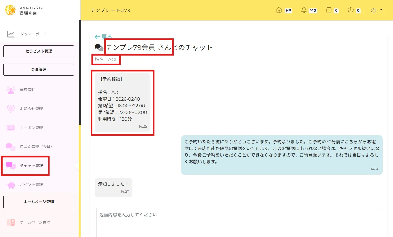Collapse sidebar with the arrow handle
The width and height of the screenshot is (393, 237).
pos(76,165)
